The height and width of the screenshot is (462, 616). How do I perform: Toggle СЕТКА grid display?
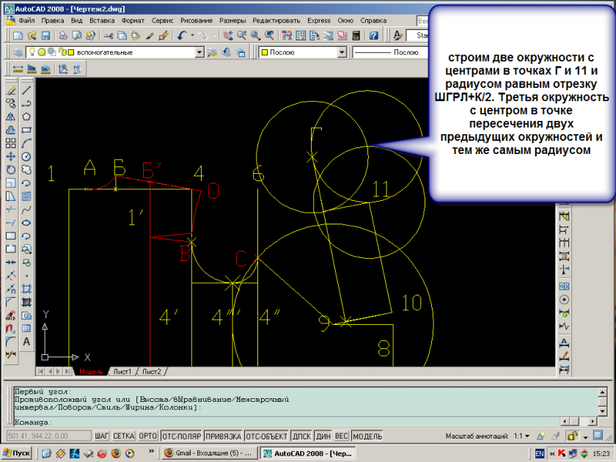click(123, 436)
